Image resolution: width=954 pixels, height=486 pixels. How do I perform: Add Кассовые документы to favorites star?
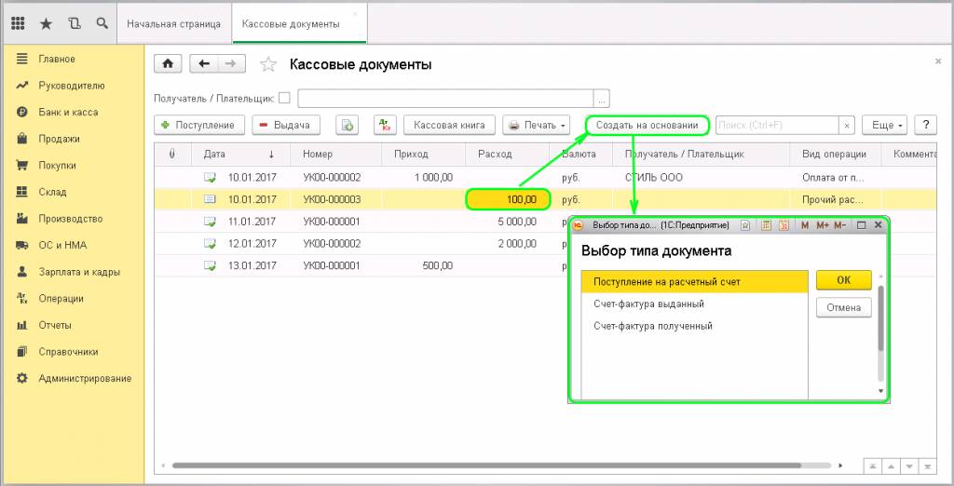(x=268, y=64)
